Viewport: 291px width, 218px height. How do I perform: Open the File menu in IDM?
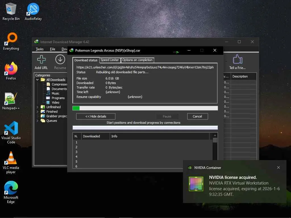click(53, 49)
